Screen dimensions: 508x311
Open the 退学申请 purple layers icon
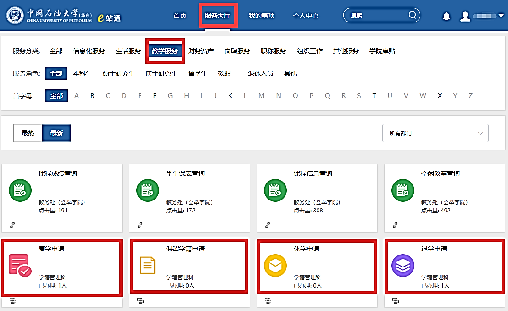(402, 266)
